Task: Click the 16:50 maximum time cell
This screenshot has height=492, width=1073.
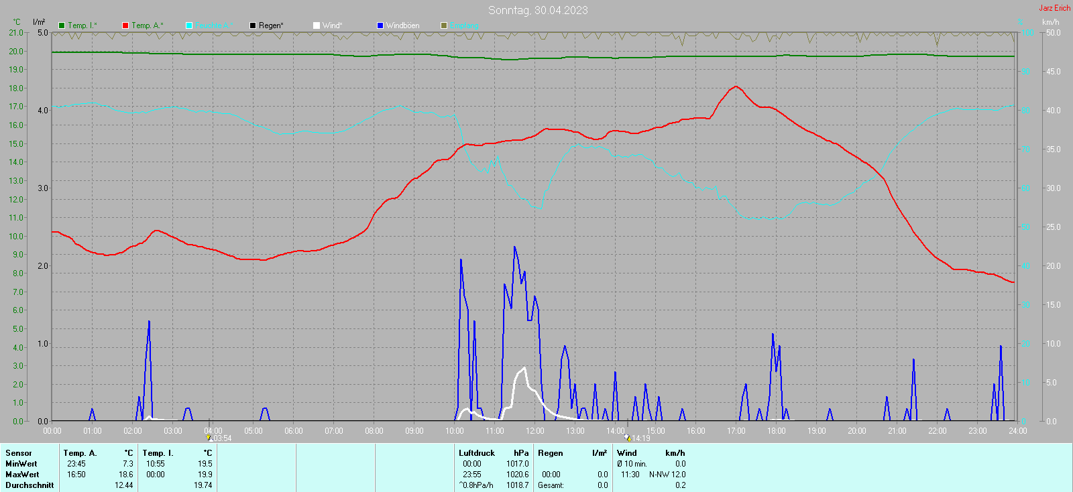Action: tap(76, 475)
